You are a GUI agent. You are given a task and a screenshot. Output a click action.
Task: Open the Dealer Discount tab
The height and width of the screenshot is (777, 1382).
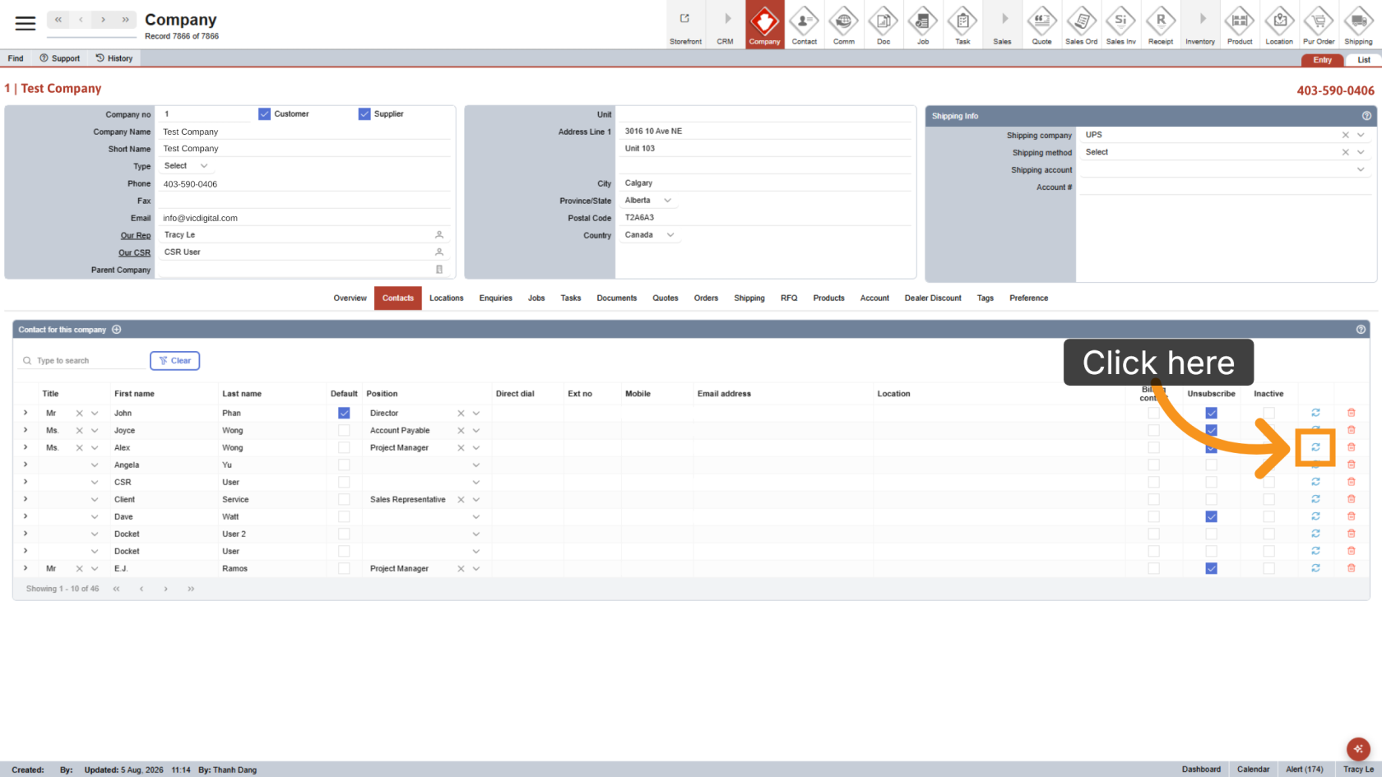point(933,298)
